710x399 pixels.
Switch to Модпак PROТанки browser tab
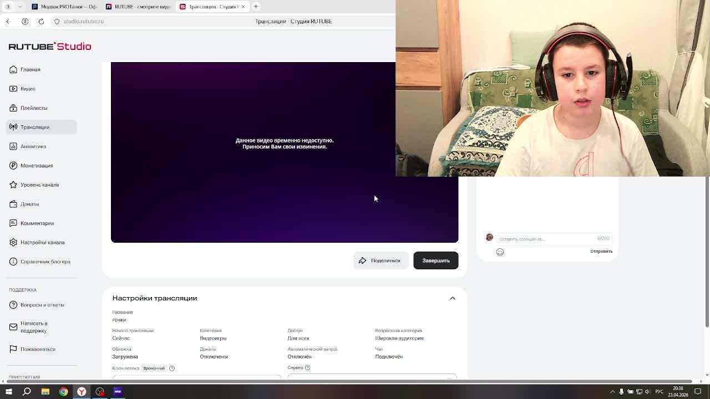pos(64,7)
